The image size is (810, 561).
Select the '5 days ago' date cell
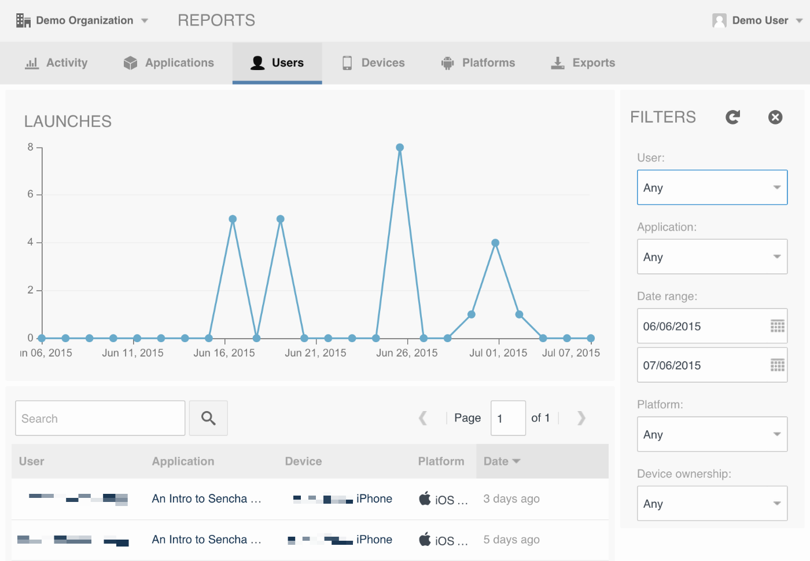click(x=511, y=540)
